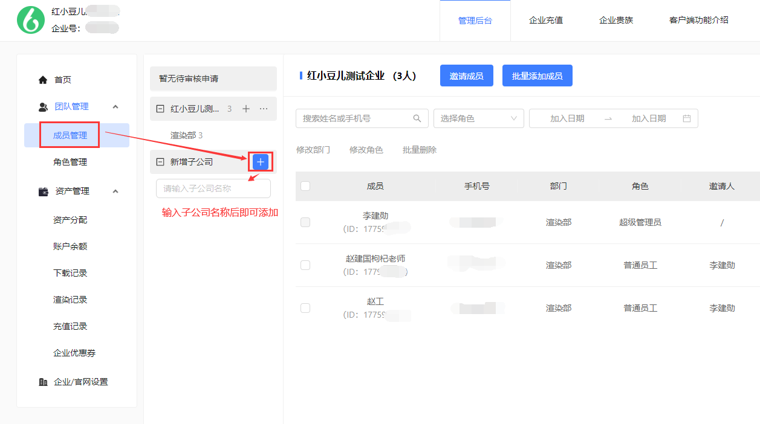Click the search magnifier icon

coord(417,118)
